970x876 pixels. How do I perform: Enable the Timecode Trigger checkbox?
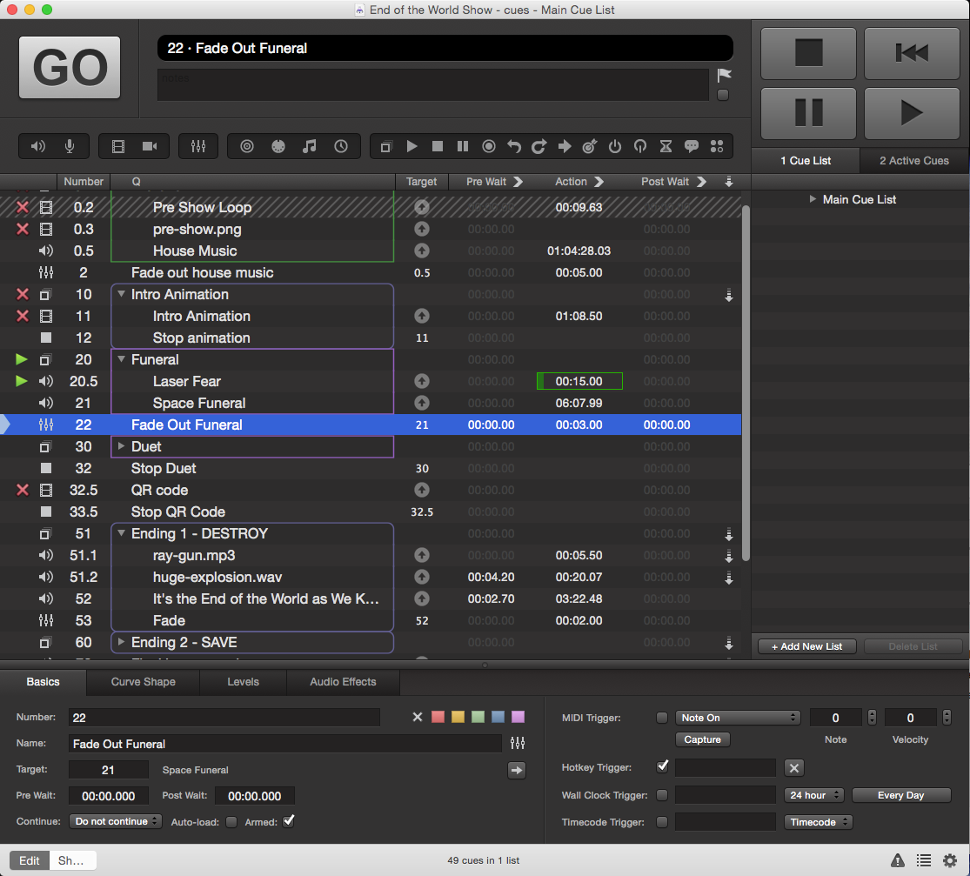pos(662,822)
